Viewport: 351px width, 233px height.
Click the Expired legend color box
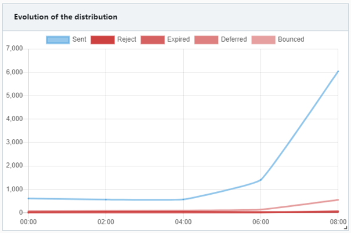pyautogui.click(x=152, y=39)
